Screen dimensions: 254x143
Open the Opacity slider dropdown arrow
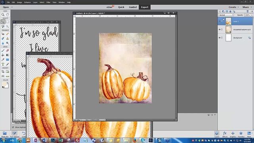252,15
